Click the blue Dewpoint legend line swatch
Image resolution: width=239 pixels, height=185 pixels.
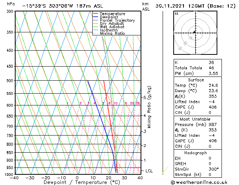[96, 17]
